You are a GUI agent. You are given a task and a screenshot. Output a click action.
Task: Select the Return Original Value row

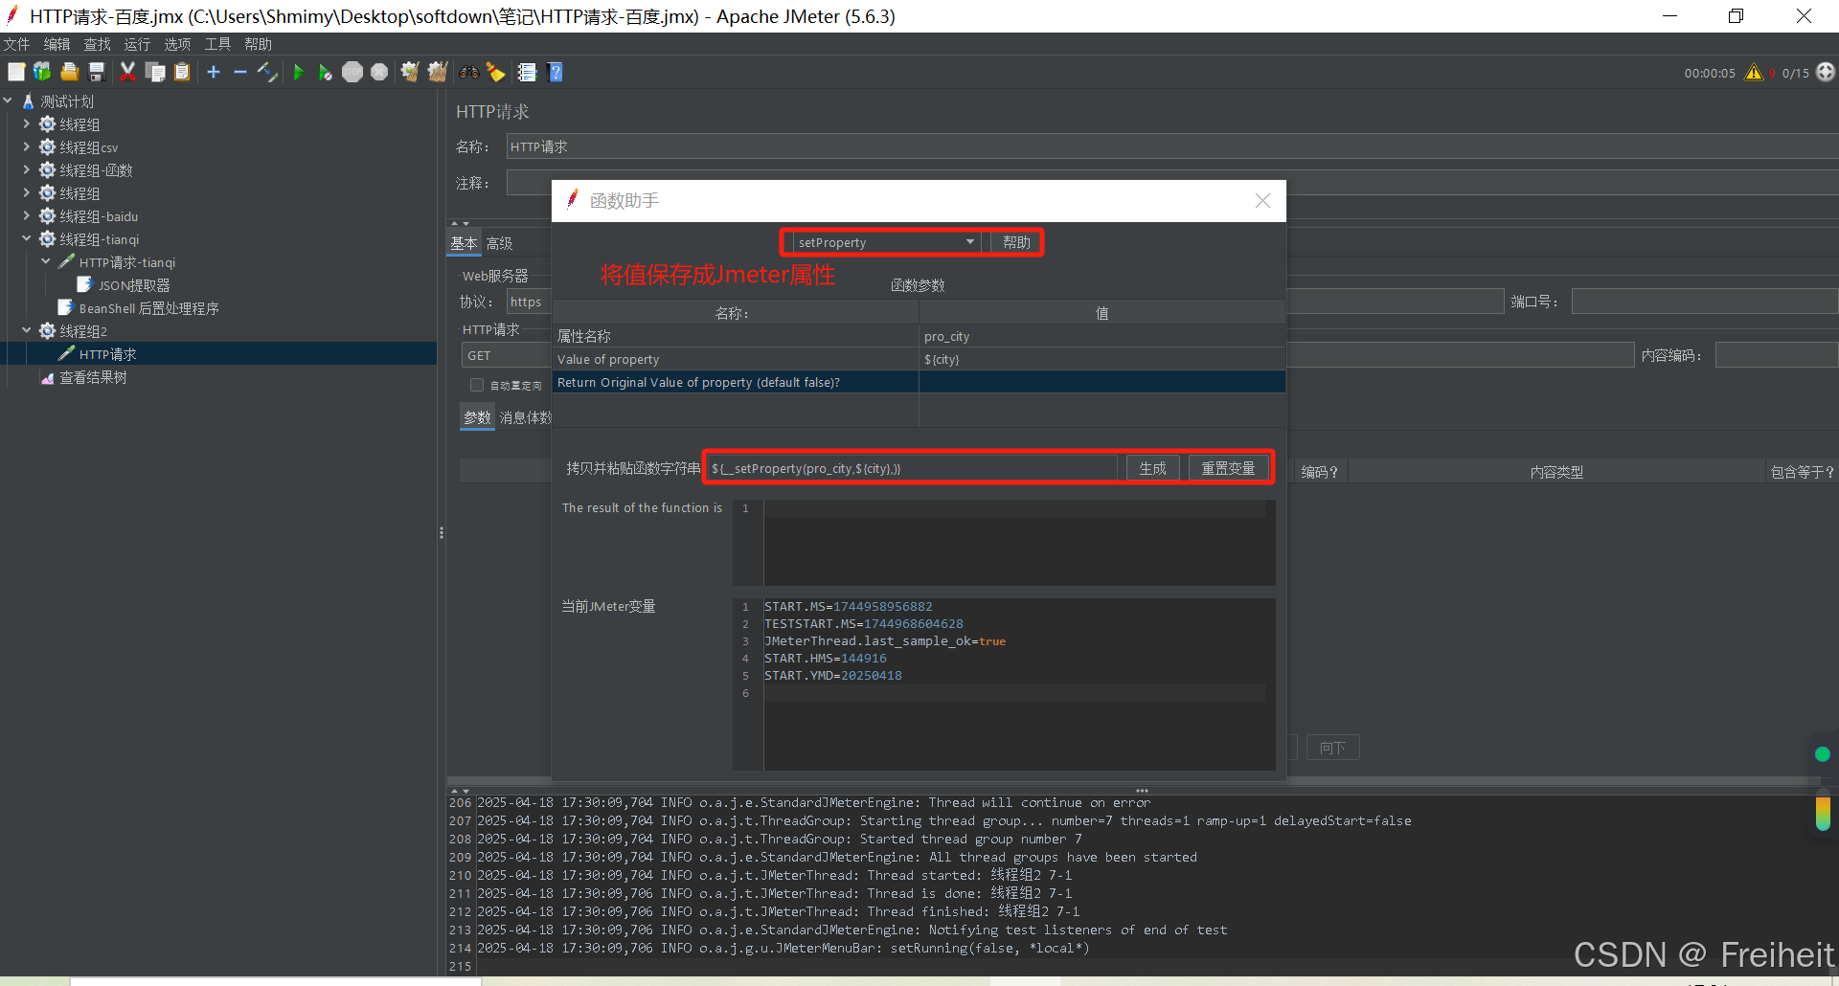(919, 382)
